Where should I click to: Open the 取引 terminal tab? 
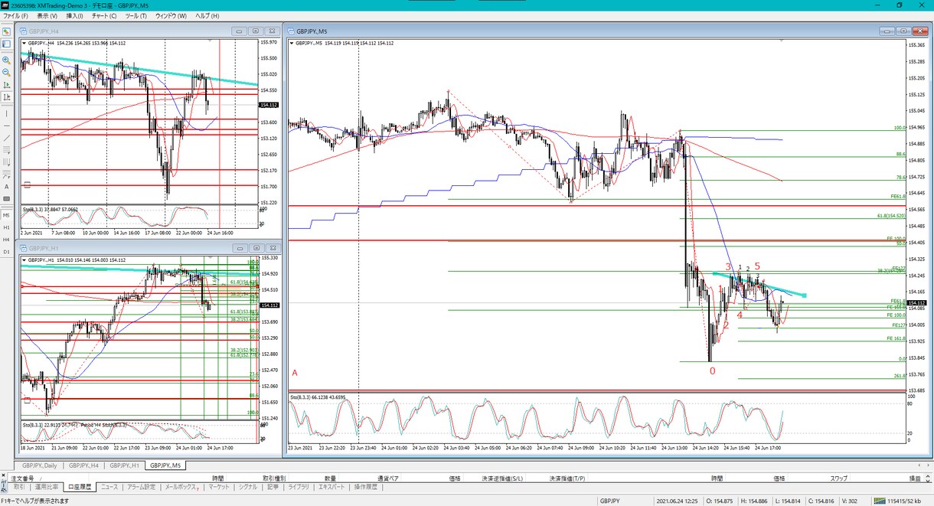pos(19,487)
